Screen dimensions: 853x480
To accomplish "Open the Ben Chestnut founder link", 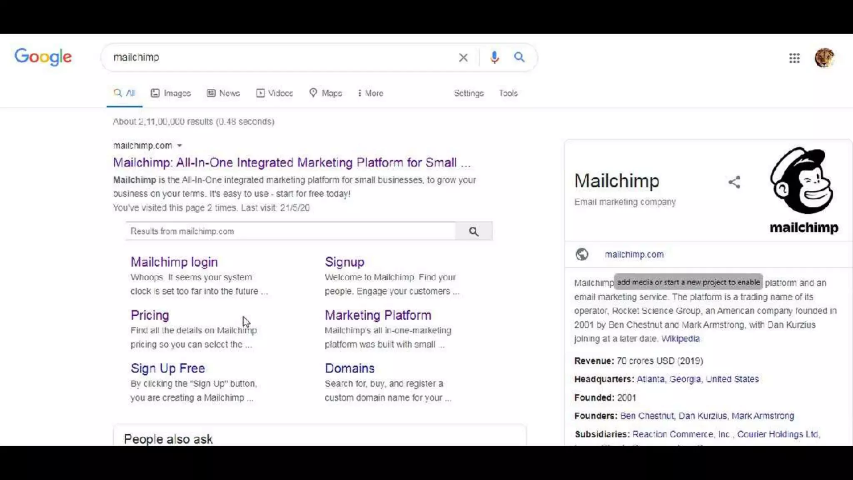I will click(x=646, y=415).
